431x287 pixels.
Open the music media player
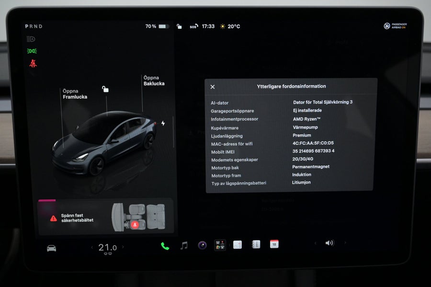(184, 245)
